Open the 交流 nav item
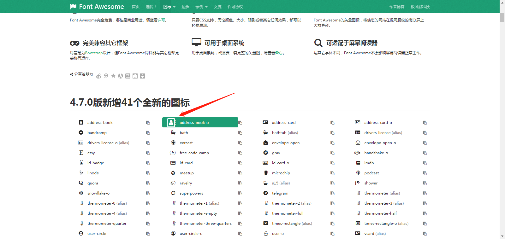505x239 pixels. pos(217,7)
